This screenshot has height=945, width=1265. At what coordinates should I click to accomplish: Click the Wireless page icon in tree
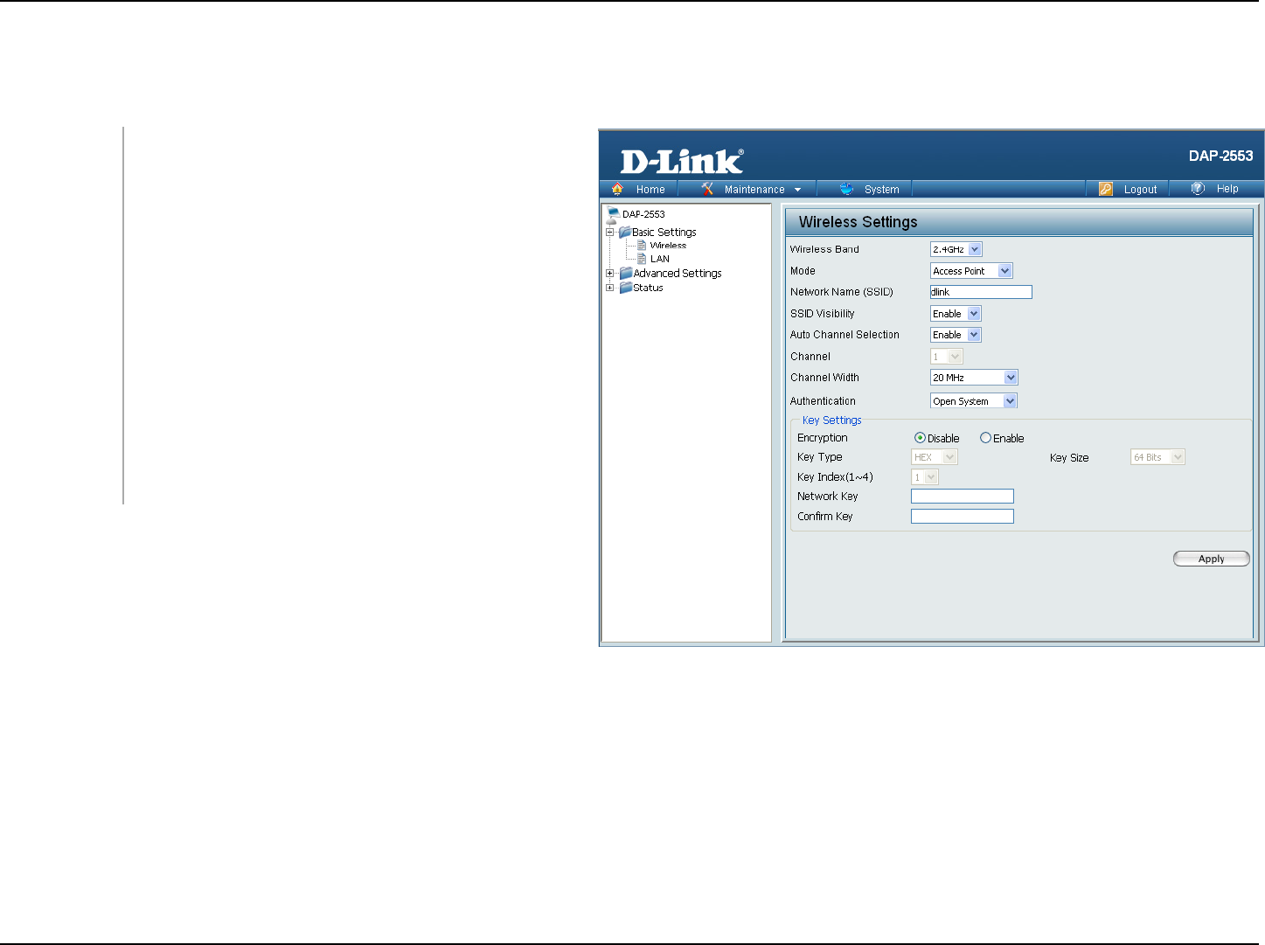tap(642, 246)
